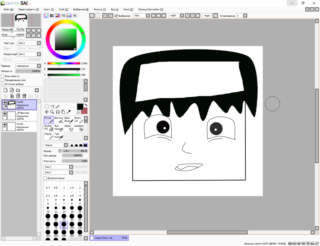Adjust the Непроз-ть opacity slider
The image size is (320, 246).
[x=28, y=71]
